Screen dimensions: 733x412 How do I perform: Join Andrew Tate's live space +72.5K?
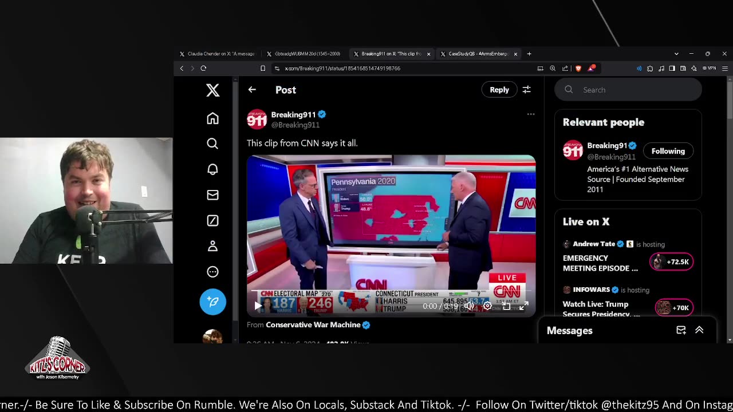672,262
